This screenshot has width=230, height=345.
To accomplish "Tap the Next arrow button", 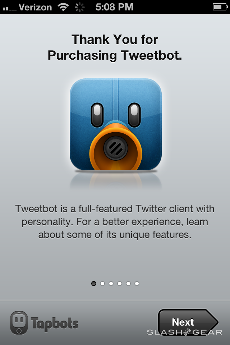I will (x=188, y=322).
